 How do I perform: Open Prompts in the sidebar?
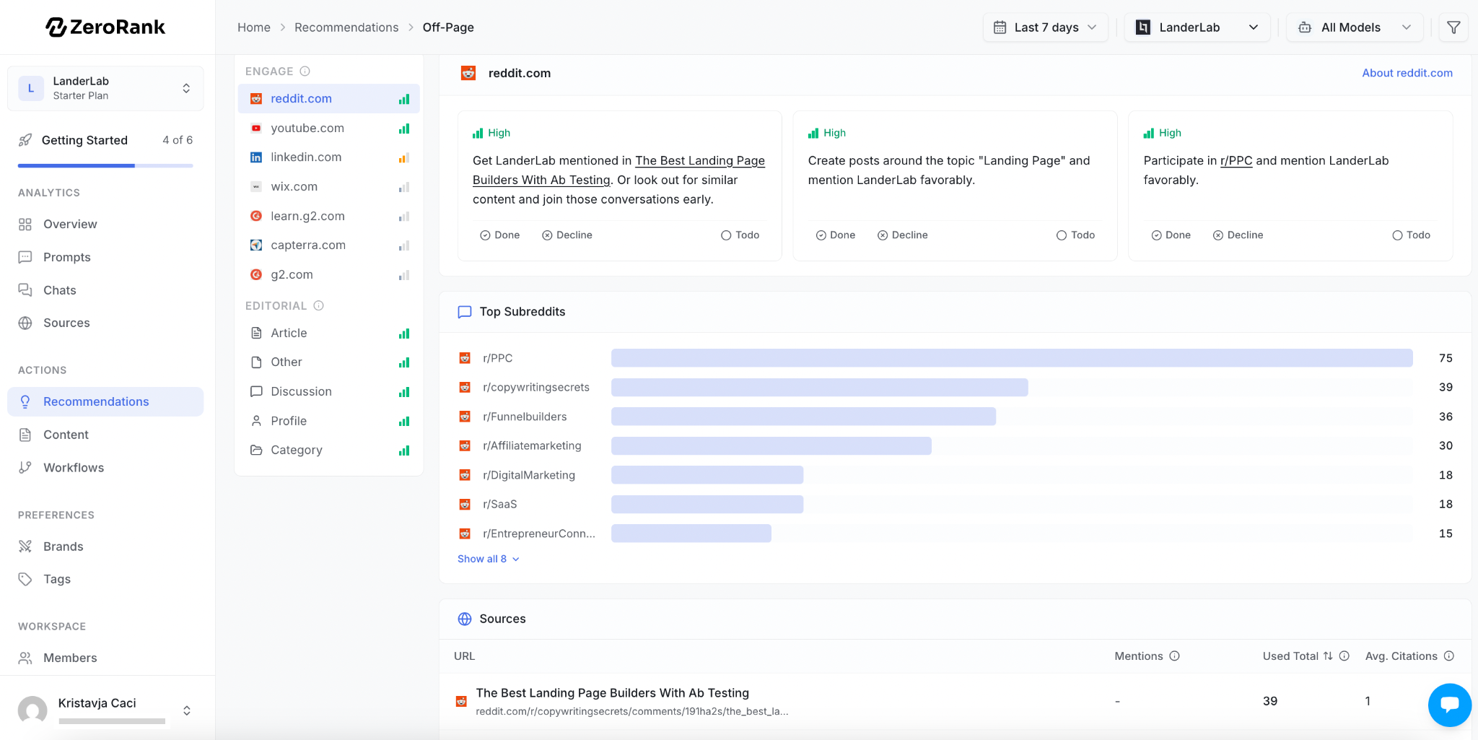coord(66,257)
